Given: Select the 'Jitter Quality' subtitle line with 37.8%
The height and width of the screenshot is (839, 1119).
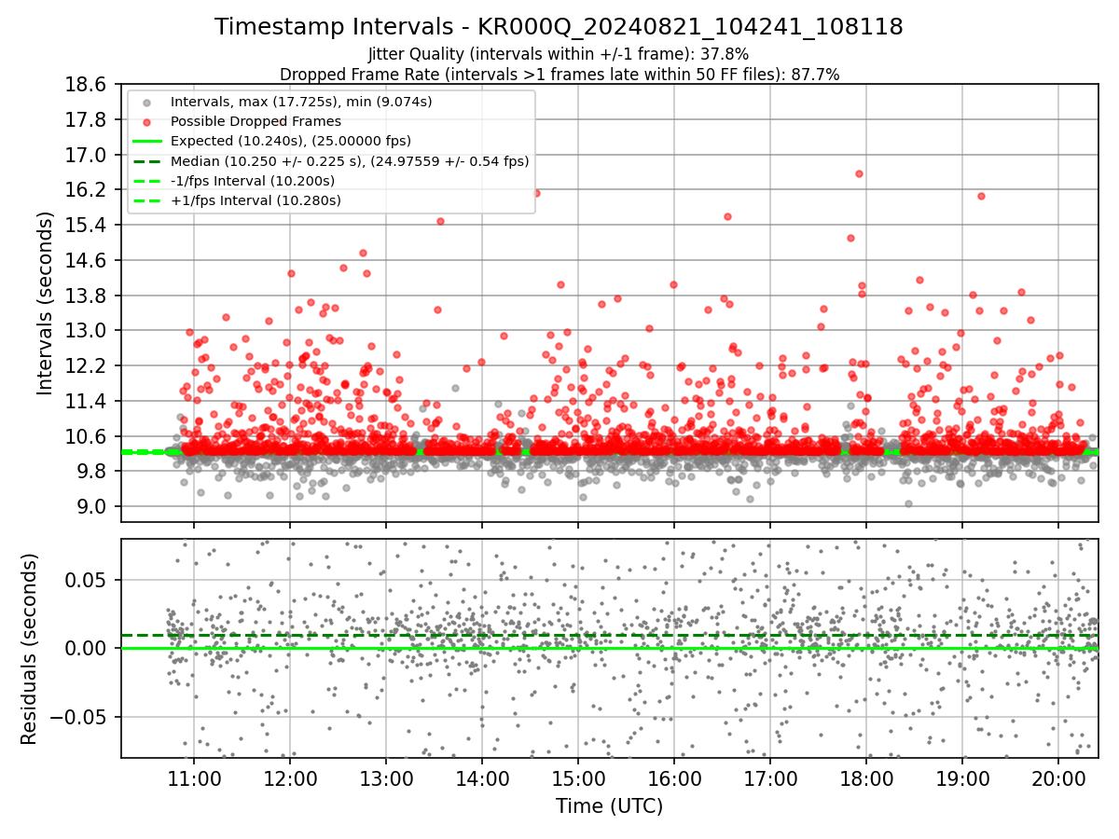Looking at the screenshot, I should [559, 55].
